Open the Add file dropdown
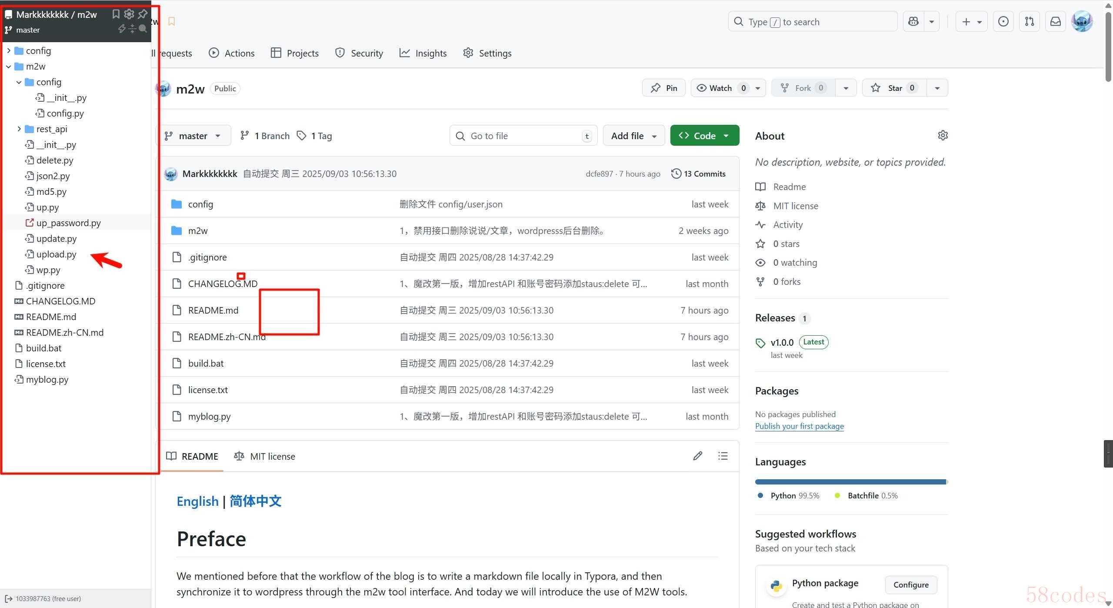The width and height of the screenshot is (1113, 608). (x=633, y=136)
